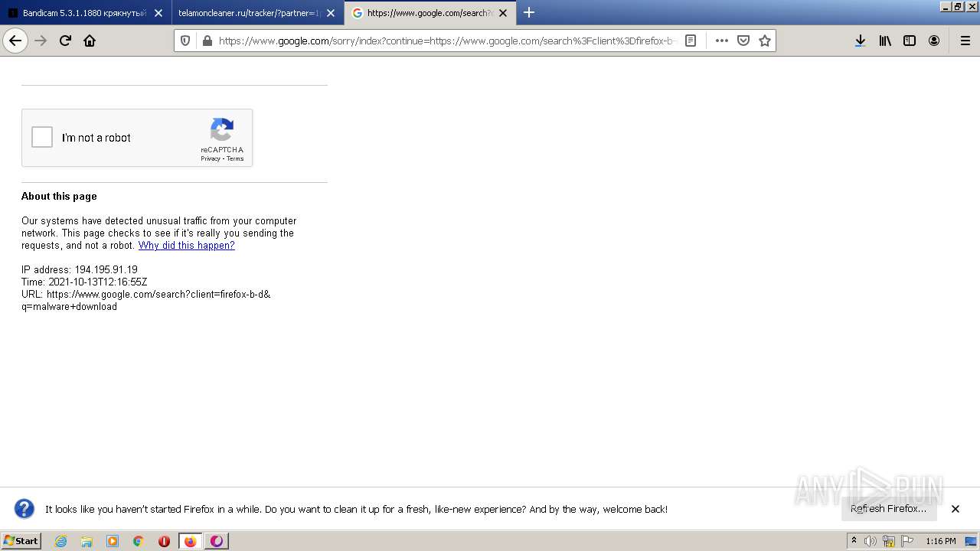980x551 pixels.
Task: Toggle reader view icon in address bar
Action: pos(691,41)
